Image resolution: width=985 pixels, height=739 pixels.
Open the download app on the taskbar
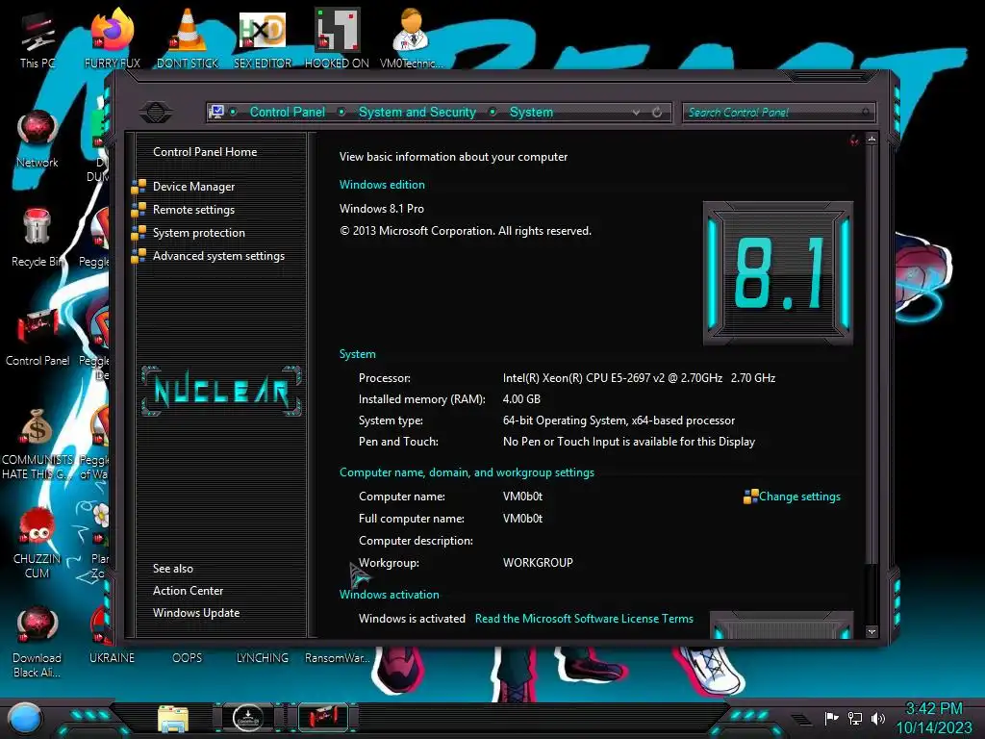coord(248,718)
